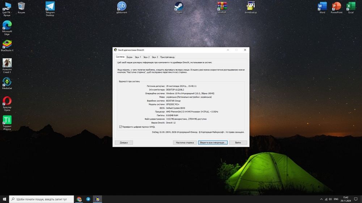
Task: Click the Наступна сторінка button
Action: tap(185, 142)
